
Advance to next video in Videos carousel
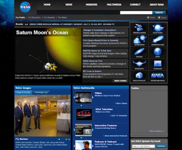coord(93,97)
